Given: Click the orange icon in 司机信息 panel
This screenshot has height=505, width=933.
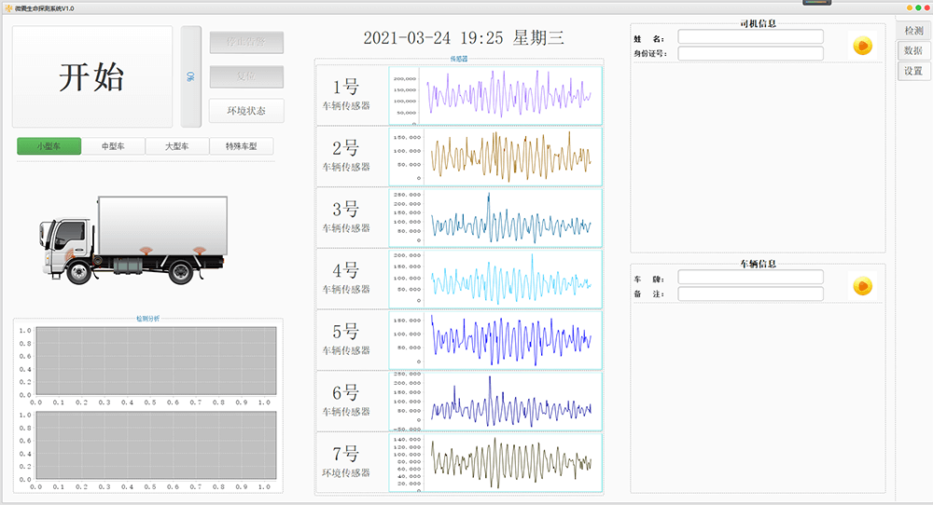Looking at the screenshot, I should coord(863,46).
